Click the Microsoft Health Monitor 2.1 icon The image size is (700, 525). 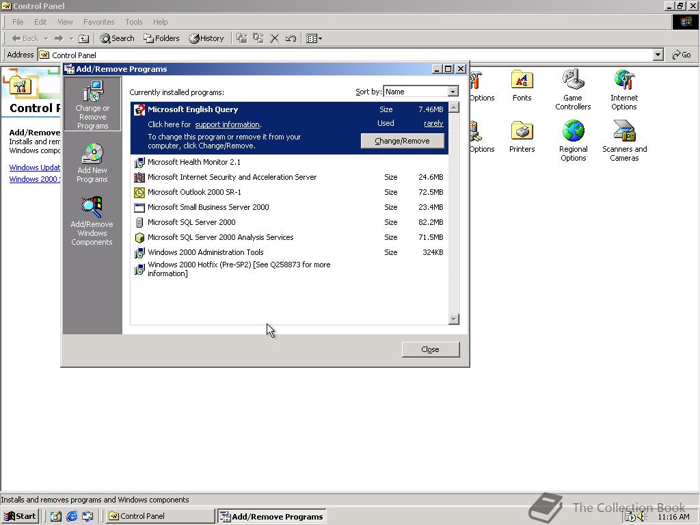(x=139, y=163)
